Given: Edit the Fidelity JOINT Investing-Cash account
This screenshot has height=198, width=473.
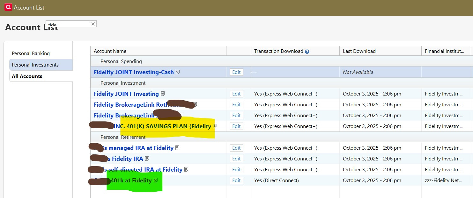Looking at the screenshot, I should (x=236, y=72).
